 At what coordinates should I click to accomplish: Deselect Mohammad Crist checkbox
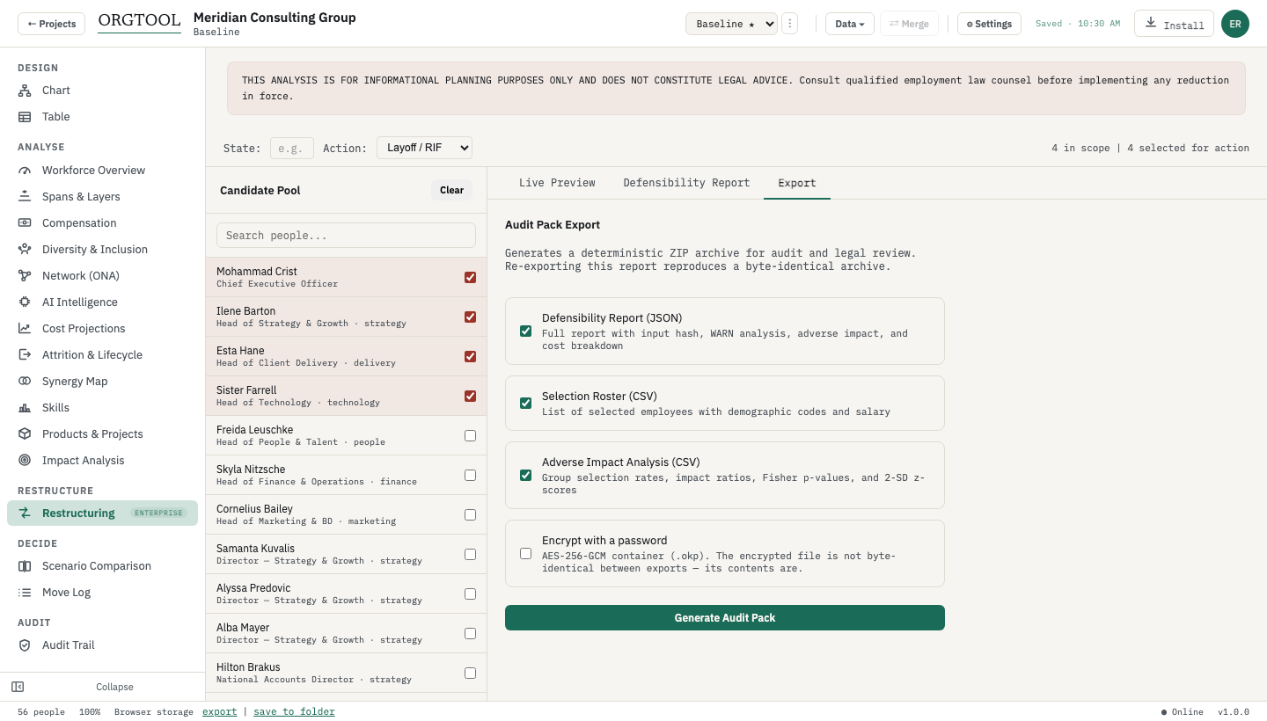coord(470,277)
